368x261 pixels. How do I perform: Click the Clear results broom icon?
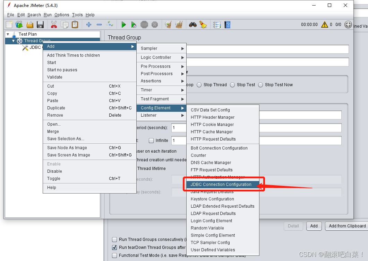coord(168,24)
